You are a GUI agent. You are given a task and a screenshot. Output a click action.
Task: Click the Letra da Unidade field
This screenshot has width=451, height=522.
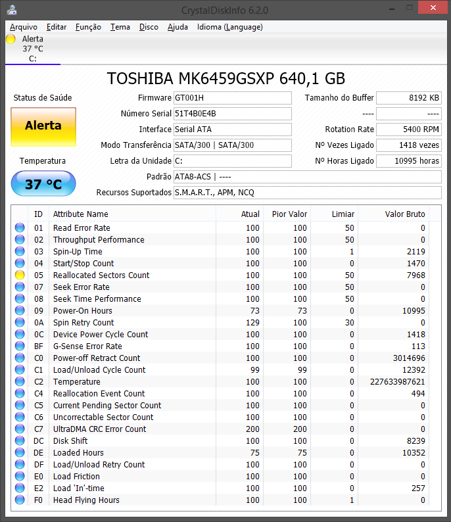pos(233,161)
